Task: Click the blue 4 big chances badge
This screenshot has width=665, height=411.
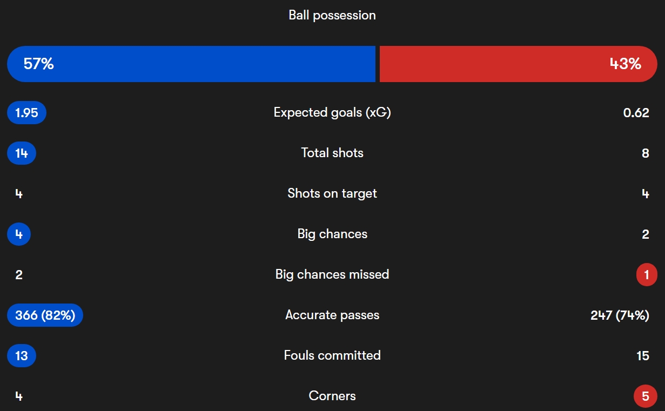Action: point(19,234)
